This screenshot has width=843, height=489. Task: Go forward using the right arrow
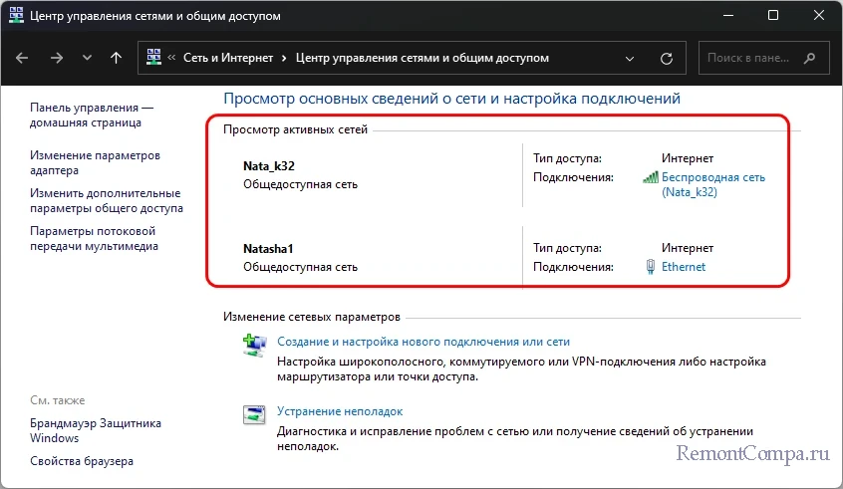(57, 58)
